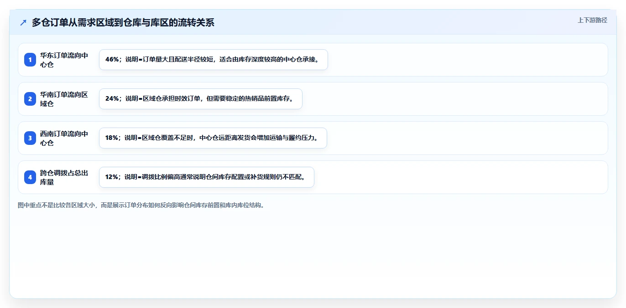Open the 12% description box
The image size is (626, 308).
click(x=207, y=177)
